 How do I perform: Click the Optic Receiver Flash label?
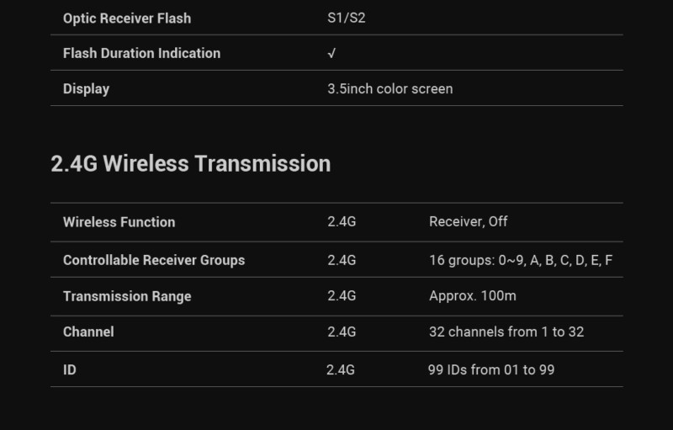pos(127,19)
